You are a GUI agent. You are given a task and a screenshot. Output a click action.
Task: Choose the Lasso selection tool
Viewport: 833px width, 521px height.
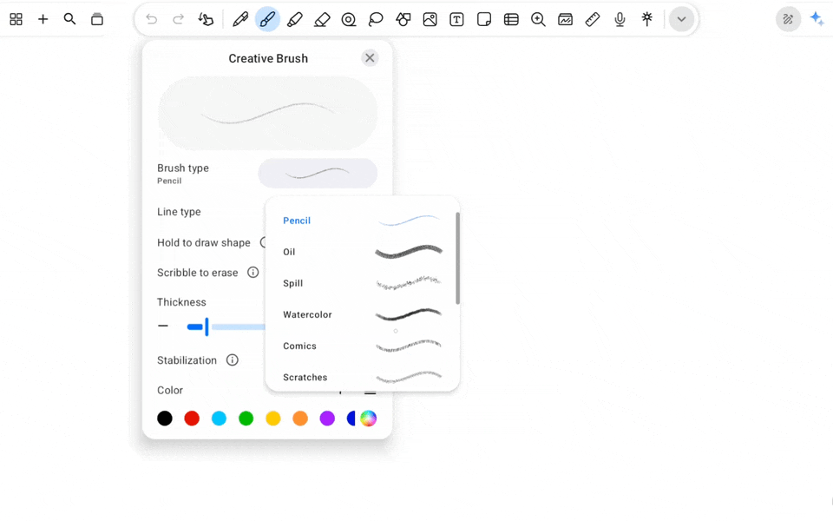(x=376, y=19)
